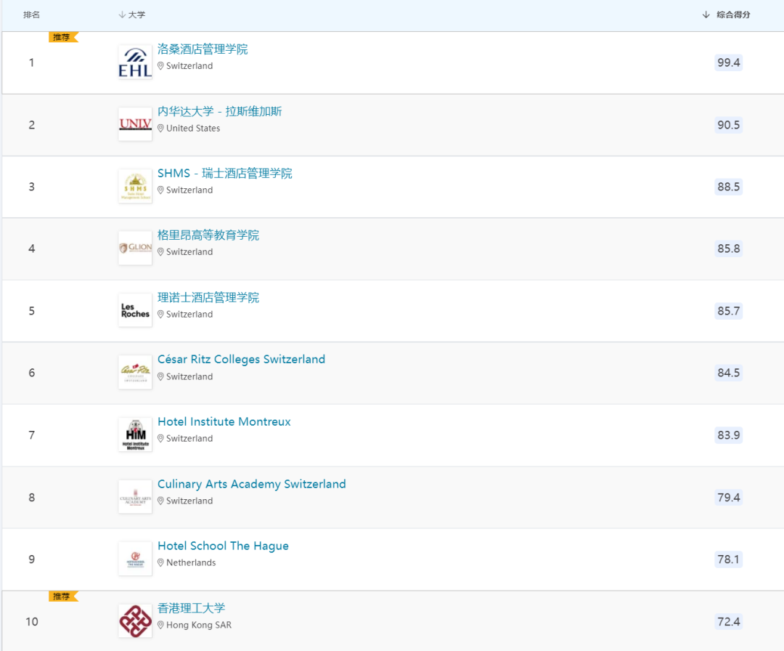Click the 推荐 badge on rank 10
The width and height of the screenshot is (784, 651).
pyautogui.click(x=62, y=597)
